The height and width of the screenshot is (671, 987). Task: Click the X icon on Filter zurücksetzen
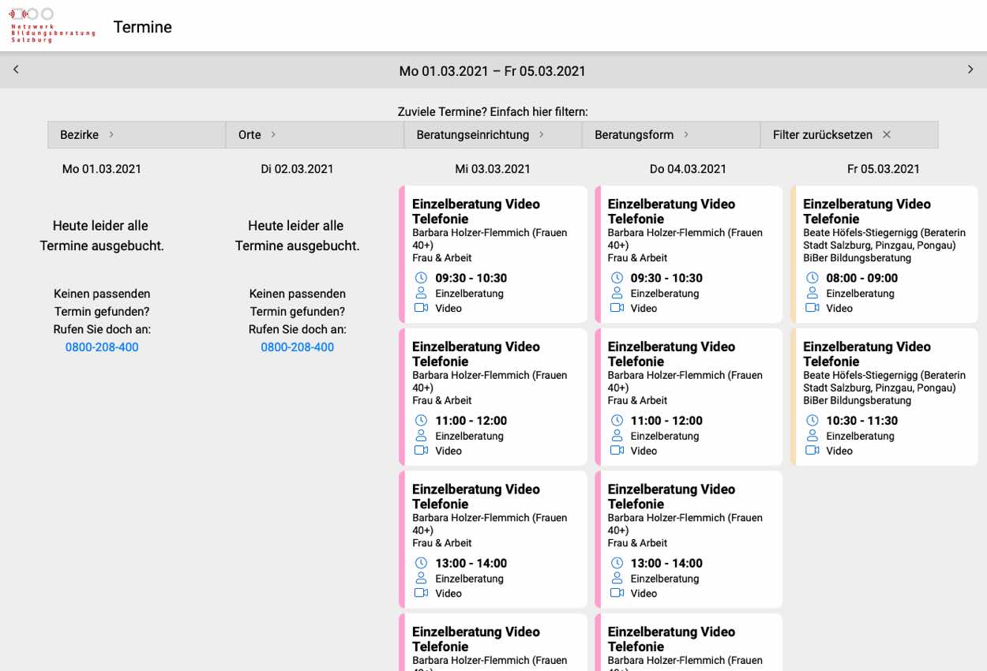(887, 135)
